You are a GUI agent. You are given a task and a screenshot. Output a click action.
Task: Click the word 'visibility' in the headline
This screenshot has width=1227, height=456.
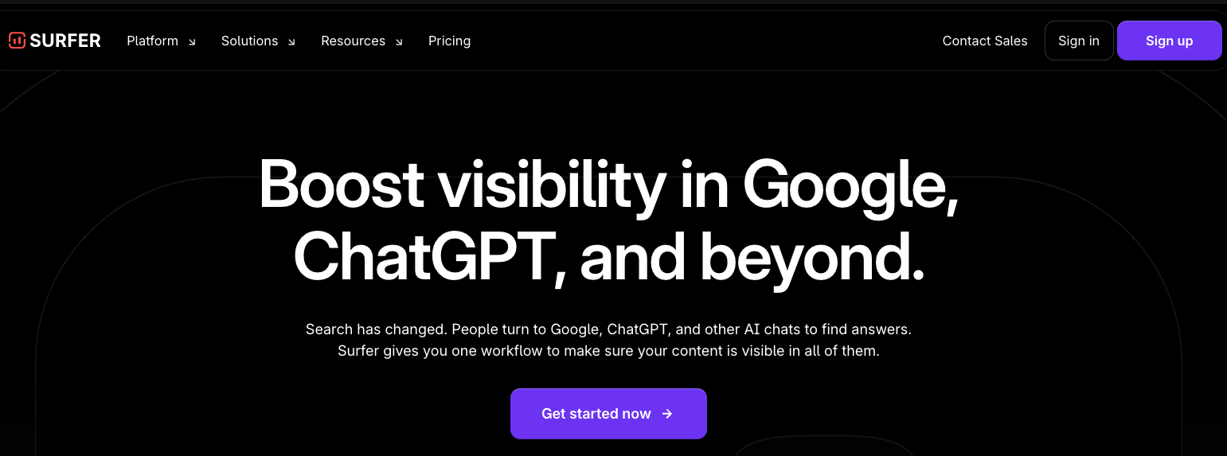(x=550, y=185)
